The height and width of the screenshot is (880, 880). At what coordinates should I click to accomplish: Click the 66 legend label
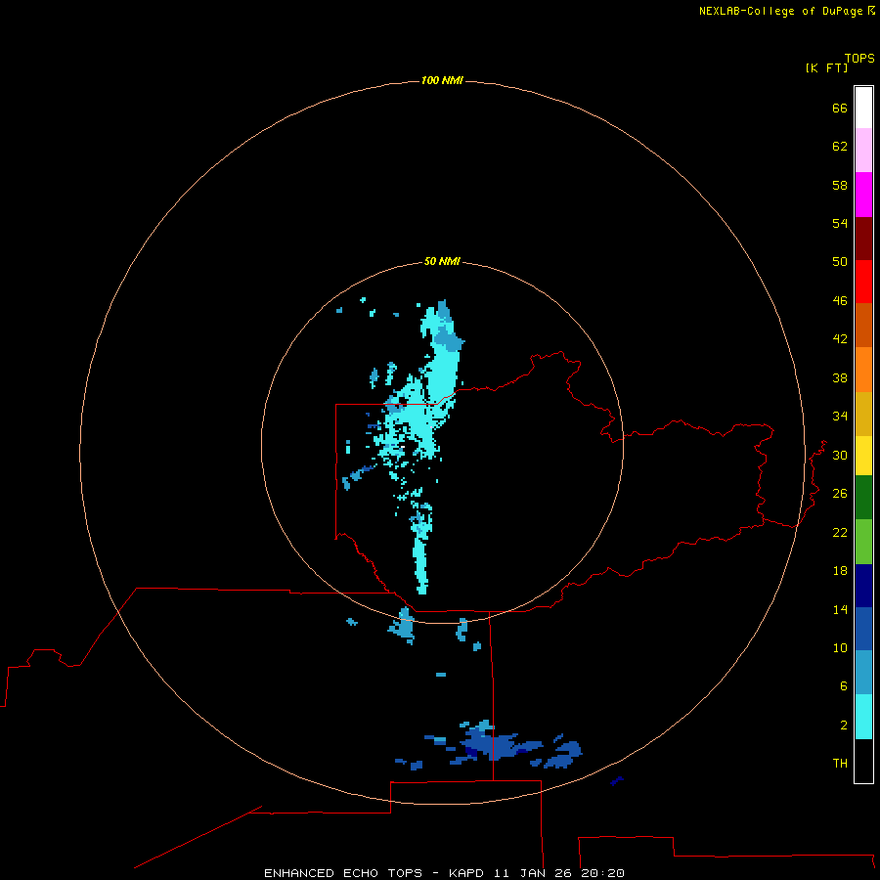(840, 109)
